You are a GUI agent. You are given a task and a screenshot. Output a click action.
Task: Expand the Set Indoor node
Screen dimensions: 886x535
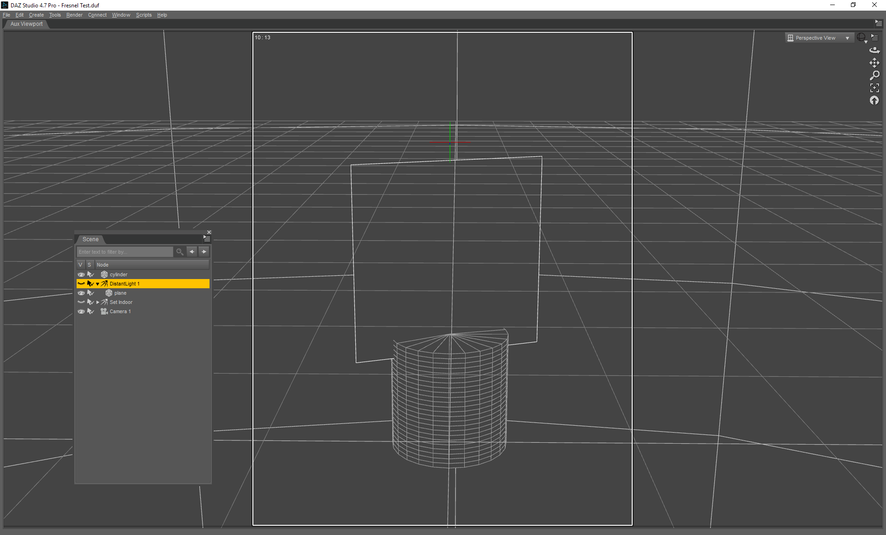click(97, 302)
